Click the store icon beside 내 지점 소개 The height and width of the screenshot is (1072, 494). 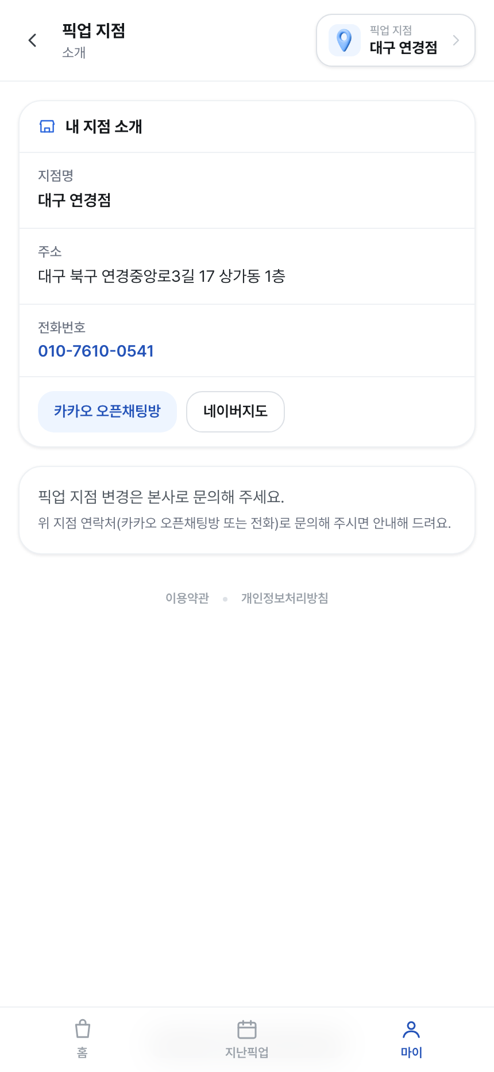coord(47,127)
